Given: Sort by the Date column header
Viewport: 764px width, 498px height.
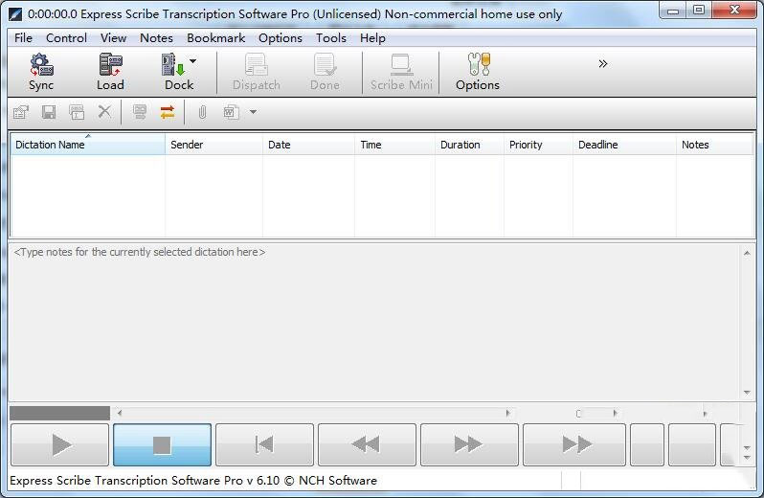Looking at the screenshot, I should click(x=308, y=145).
